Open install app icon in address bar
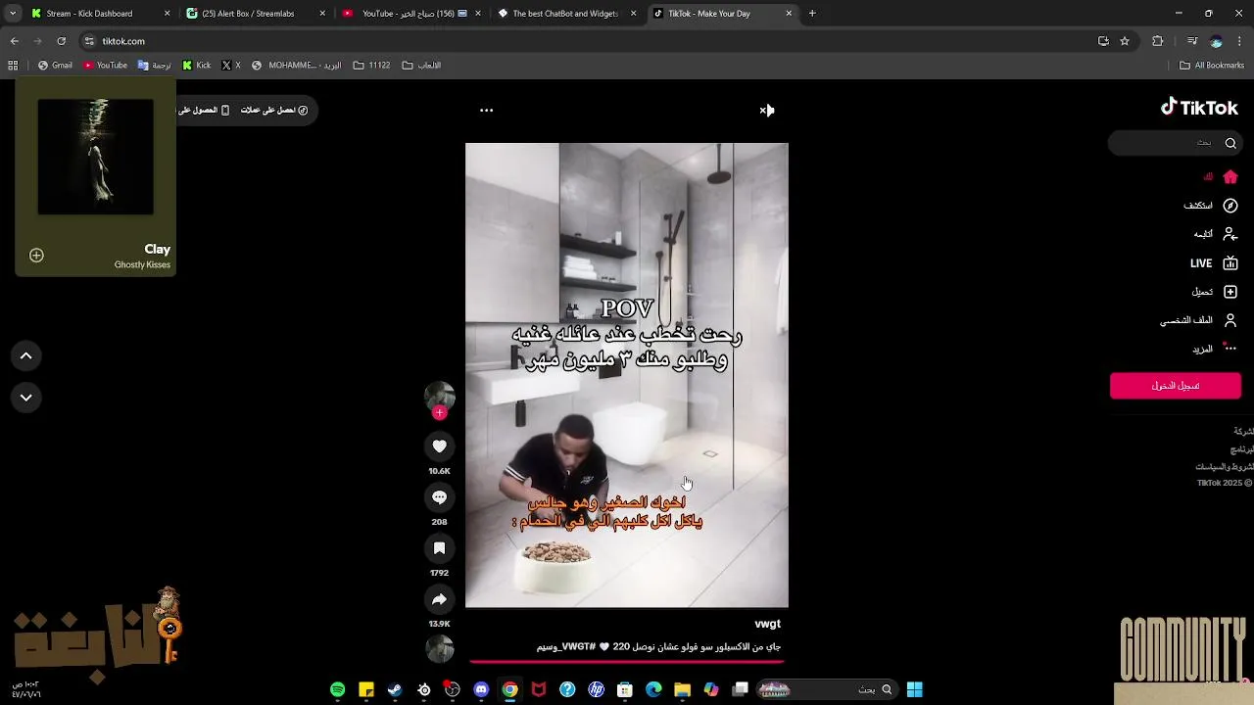Image resolution: width=1254 pixels, height=705 pixels. pos(1103,41)
